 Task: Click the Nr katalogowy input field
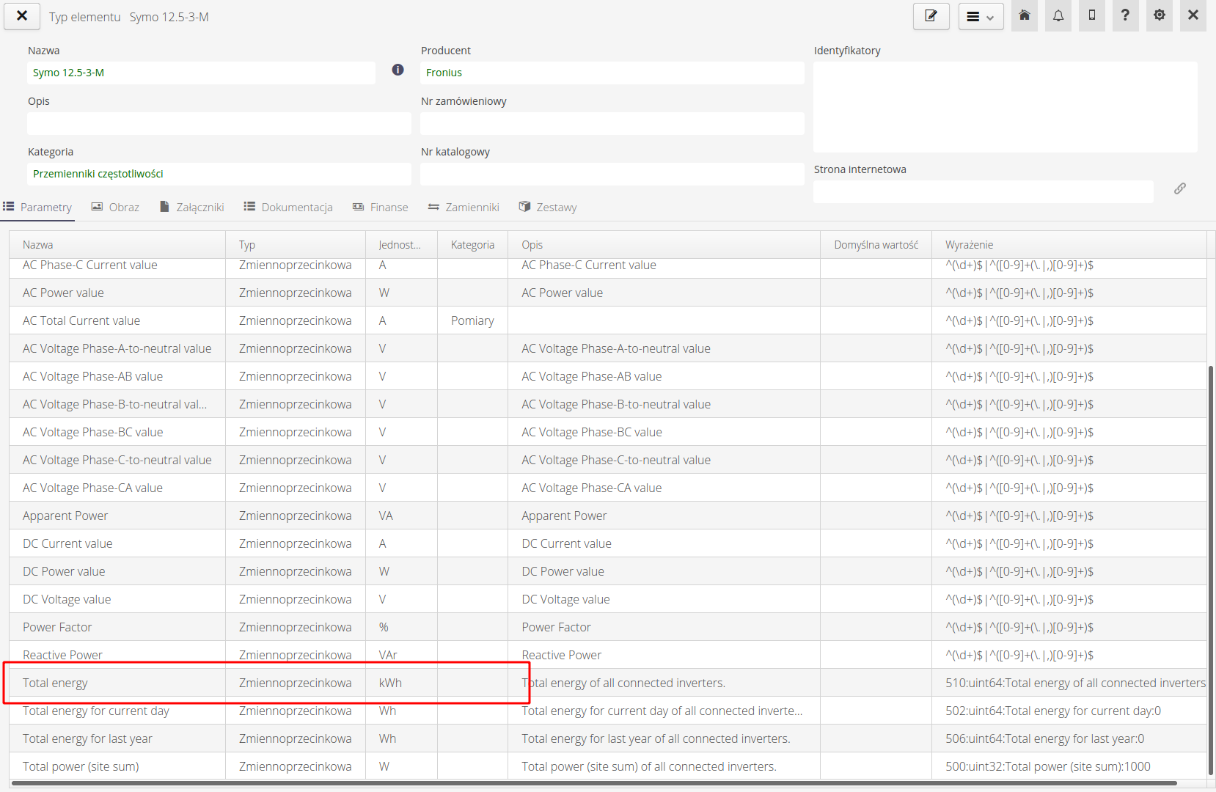612,174
